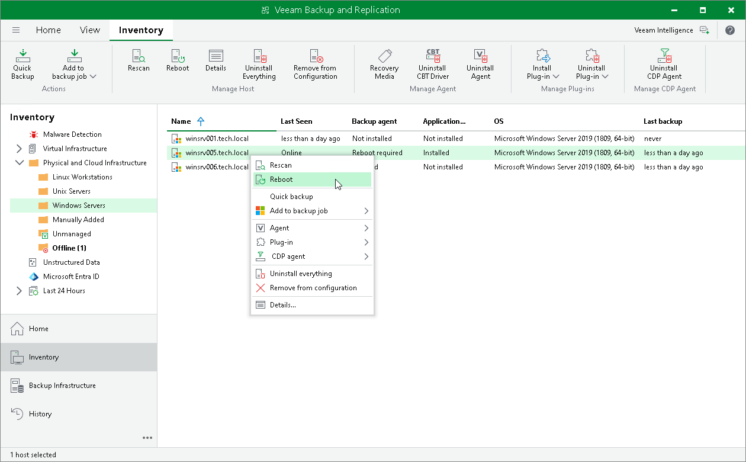Choose Remove from configuration menu entry
Image resolution: width=746 pixels, height=462 pixels.
pyautogui.click(x=312, y=288)
